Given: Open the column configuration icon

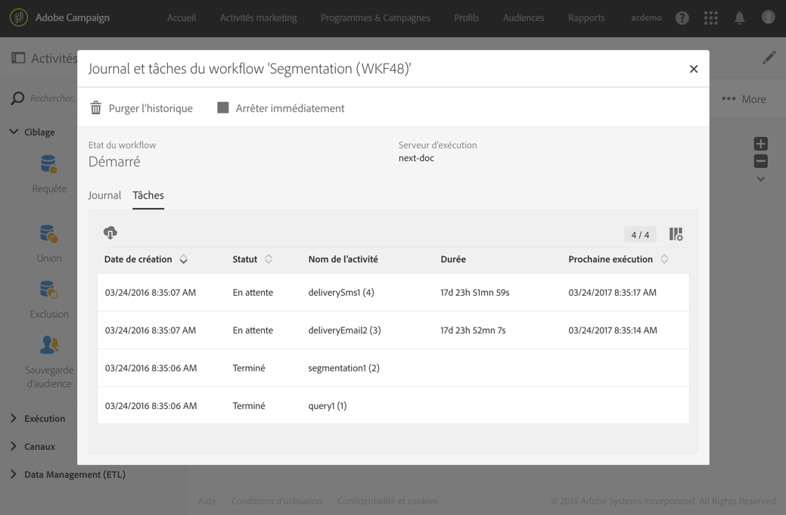Looking at the screenshot, I should point(676,234).
